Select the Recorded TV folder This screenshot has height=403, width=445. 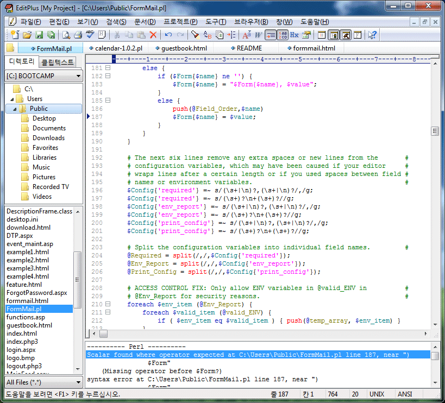[51, 187]
